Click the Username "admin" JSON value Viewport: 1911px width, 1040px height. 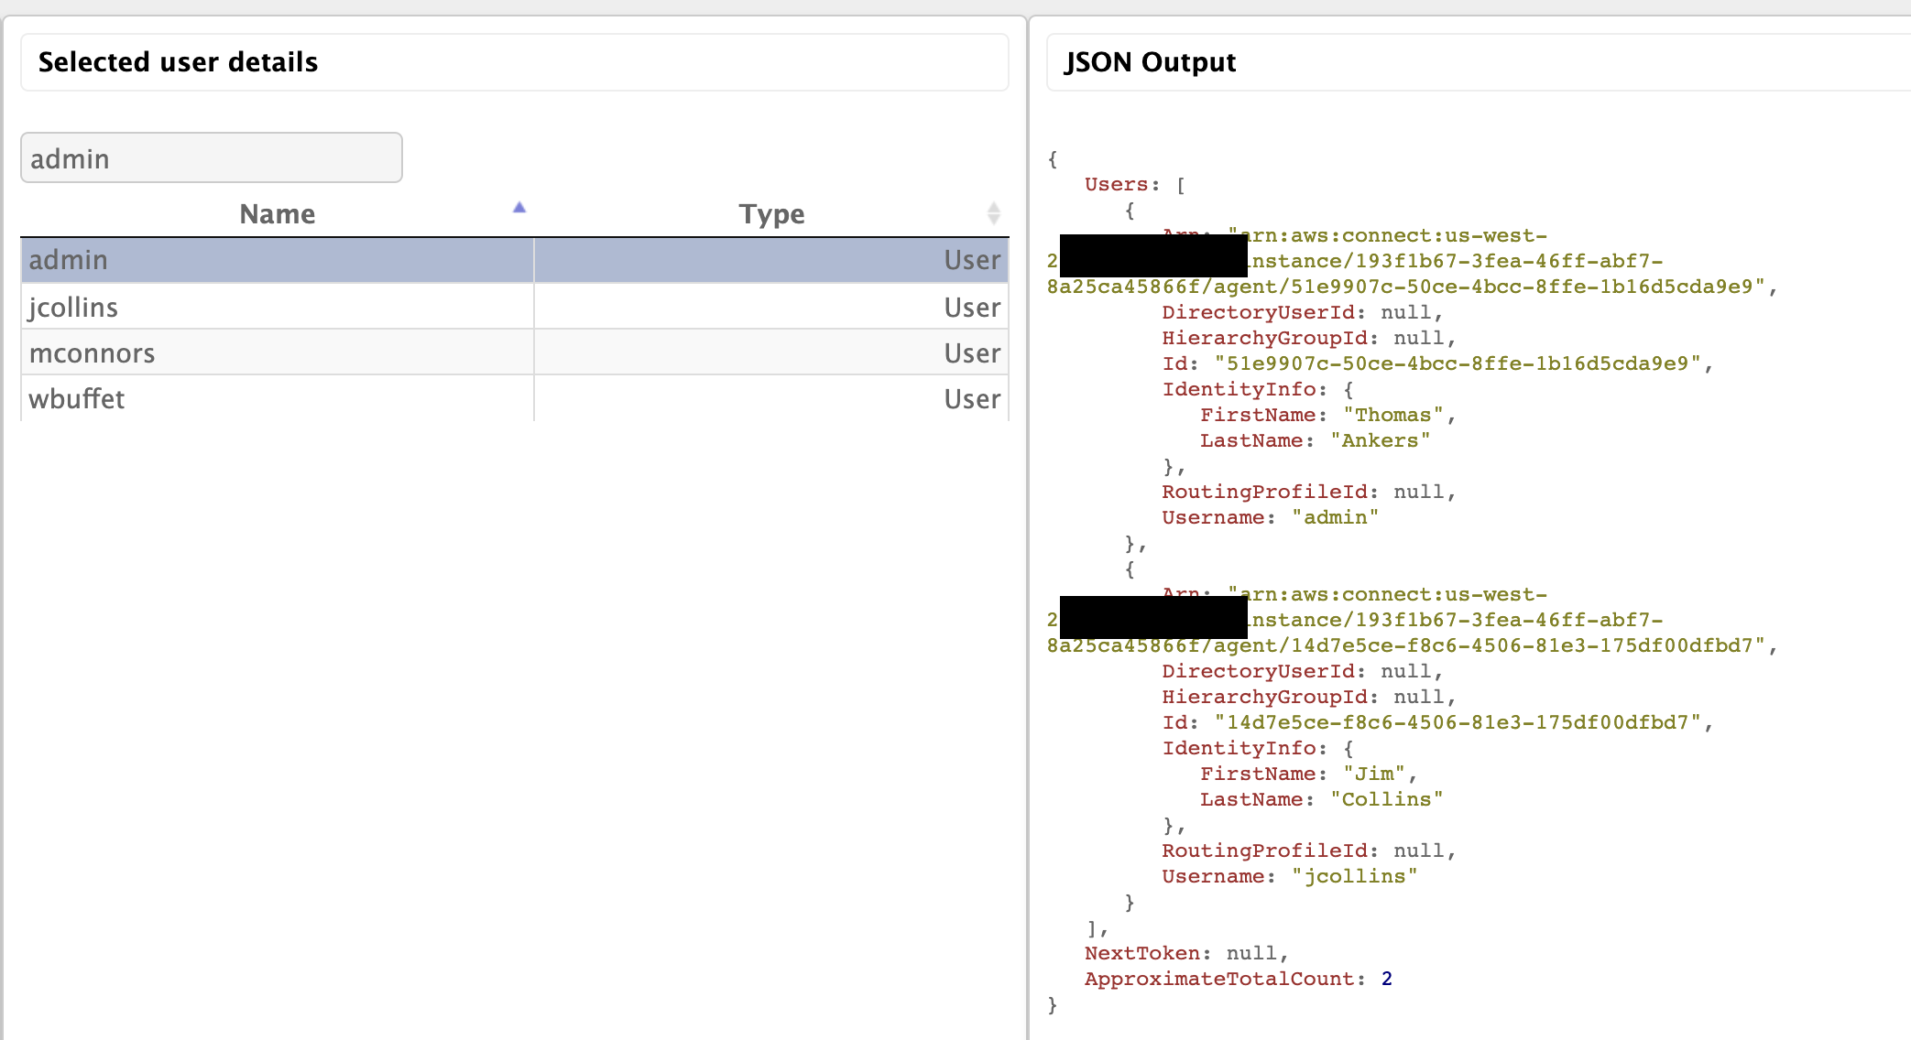point(1335,517)
